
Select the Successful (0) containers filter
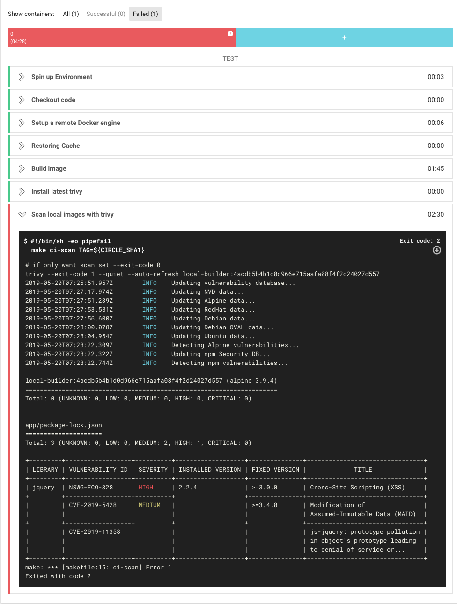coord(106,14)
